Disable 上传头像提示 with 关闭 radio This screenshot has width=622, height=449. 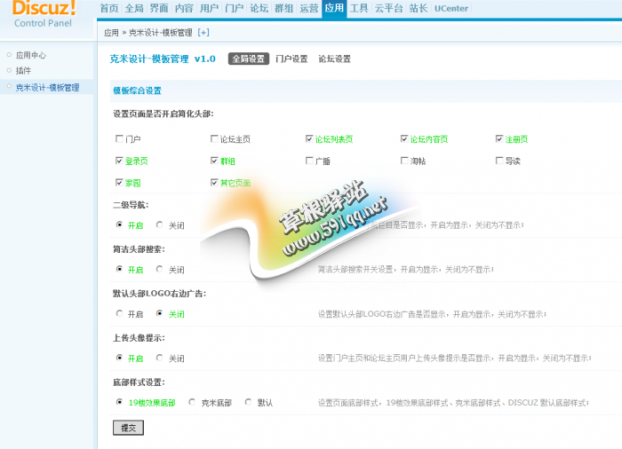tap(160, 358)
